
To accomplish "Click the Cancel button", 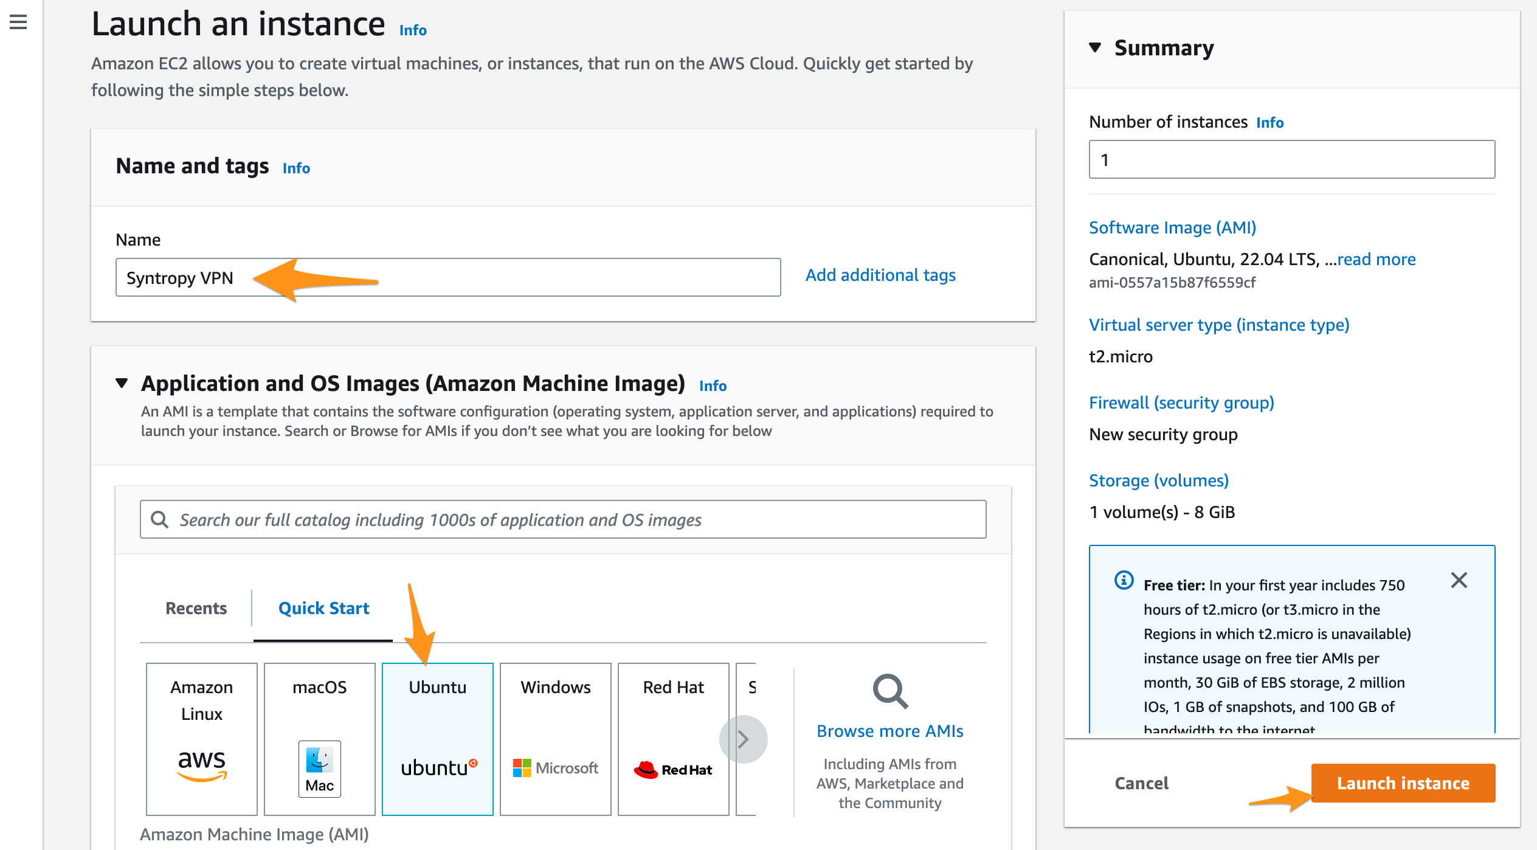I will [1141, 783].
